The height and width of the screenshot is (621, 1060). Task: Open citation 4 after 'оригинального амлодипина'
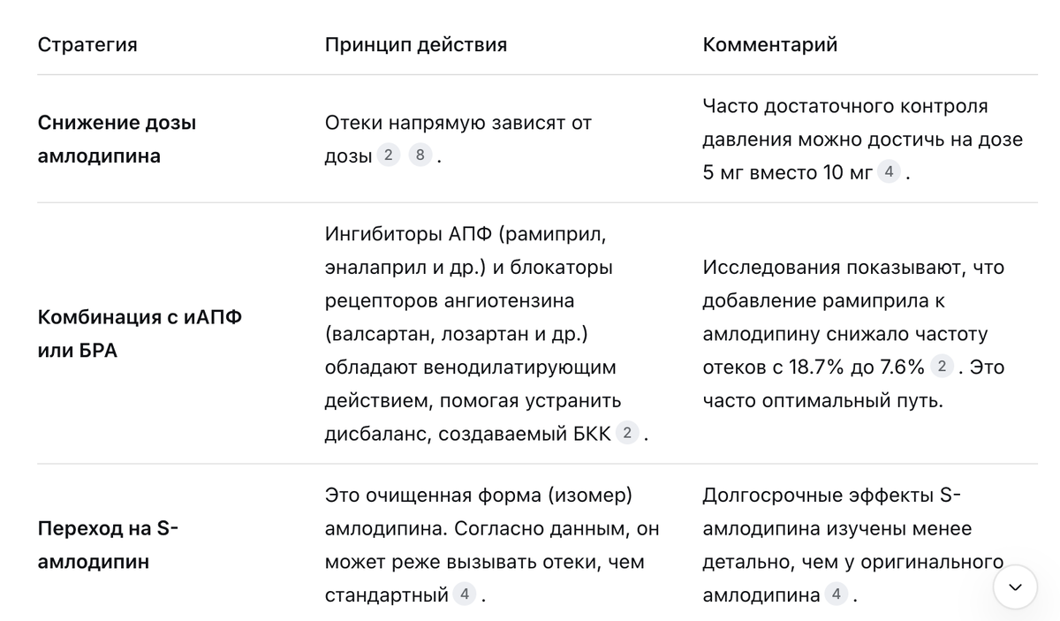[x=837, y=594]
